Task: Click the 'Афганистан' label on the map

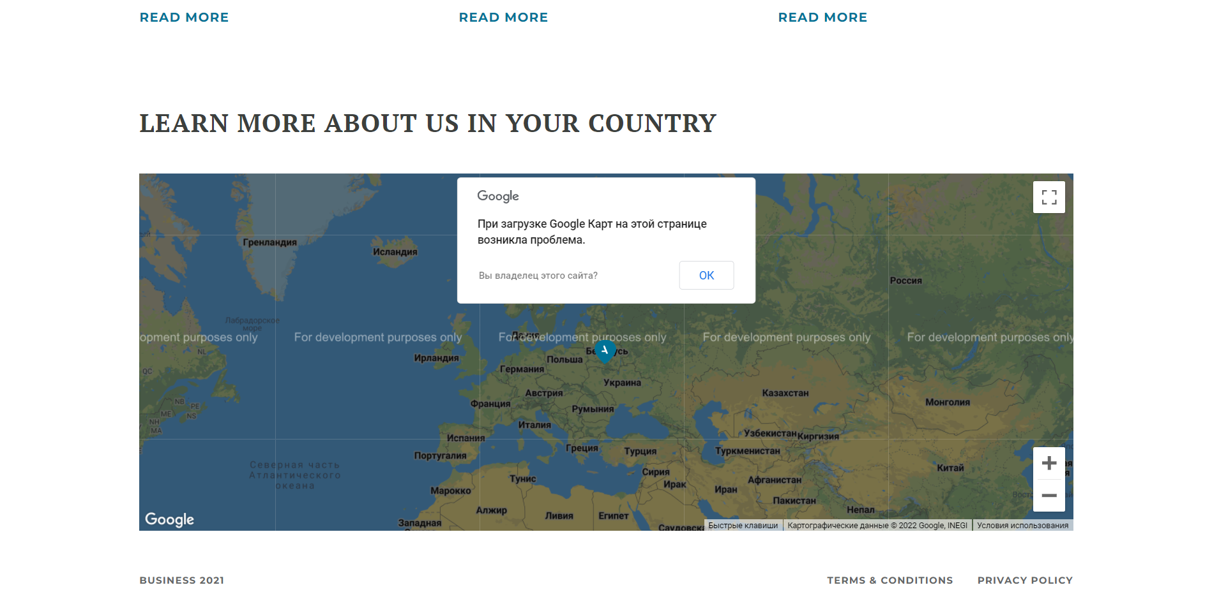Action: point(774,480)
